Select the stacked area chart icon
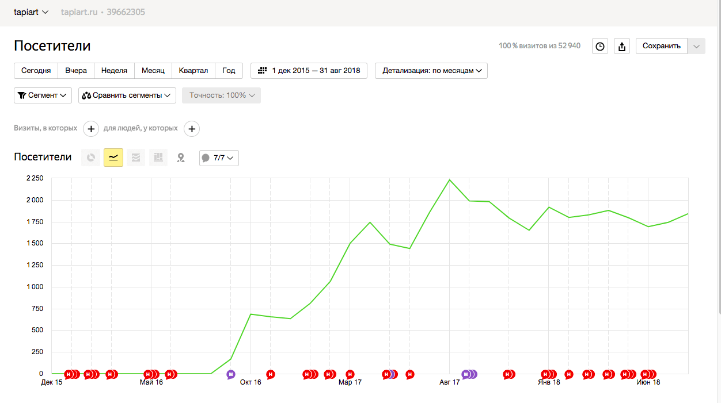Screen dimensions: 721x403 (x=135, y=158)
